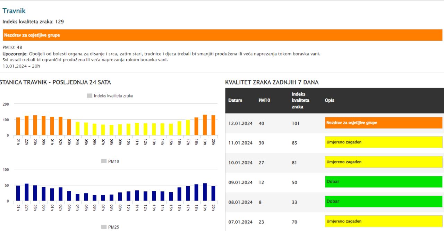444x231 pixels.
Task: Toggle the PM10 chart legend item
Action: pos(110,162)
